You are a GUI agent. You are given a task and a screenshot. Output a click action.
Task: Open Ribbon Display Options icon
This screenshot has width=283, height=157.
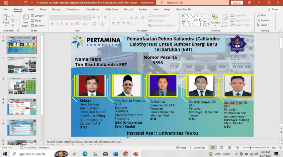(249, 3)
